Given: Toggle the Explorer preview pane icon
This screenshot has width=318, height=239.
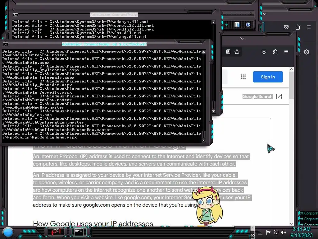Looking at the screenshot, I should click(237, 25).
